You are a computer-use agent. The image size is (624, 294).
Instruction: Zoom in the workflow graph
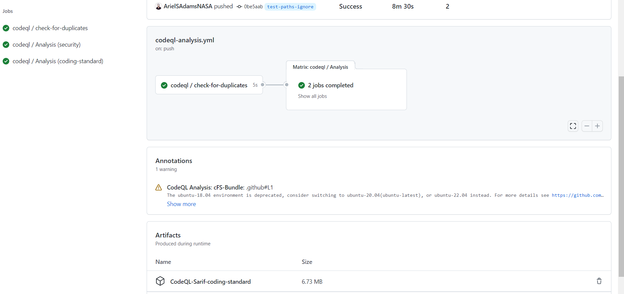[598, 126]
